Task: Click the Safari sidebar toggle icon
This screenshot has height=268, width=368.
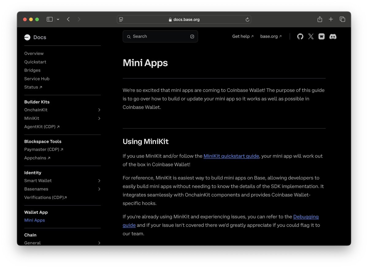Action: 50,19
